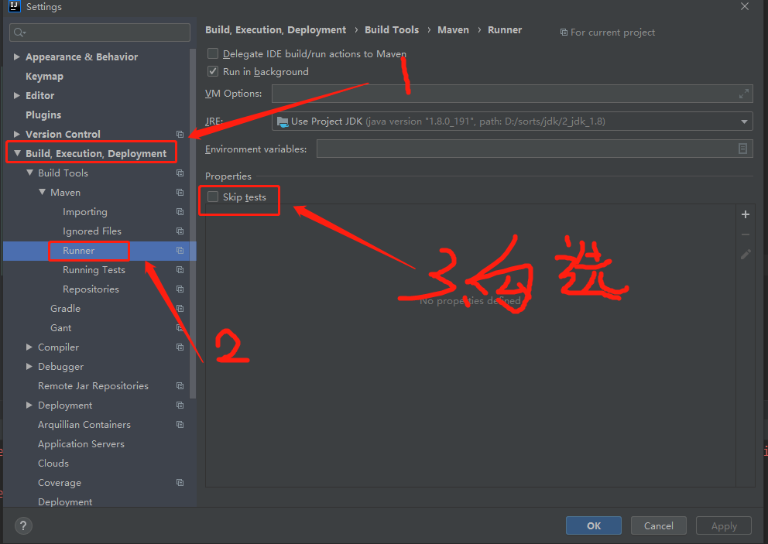Select the Runner settings item
This screenshot has width=768, height=544.
[x=78, y=250]
